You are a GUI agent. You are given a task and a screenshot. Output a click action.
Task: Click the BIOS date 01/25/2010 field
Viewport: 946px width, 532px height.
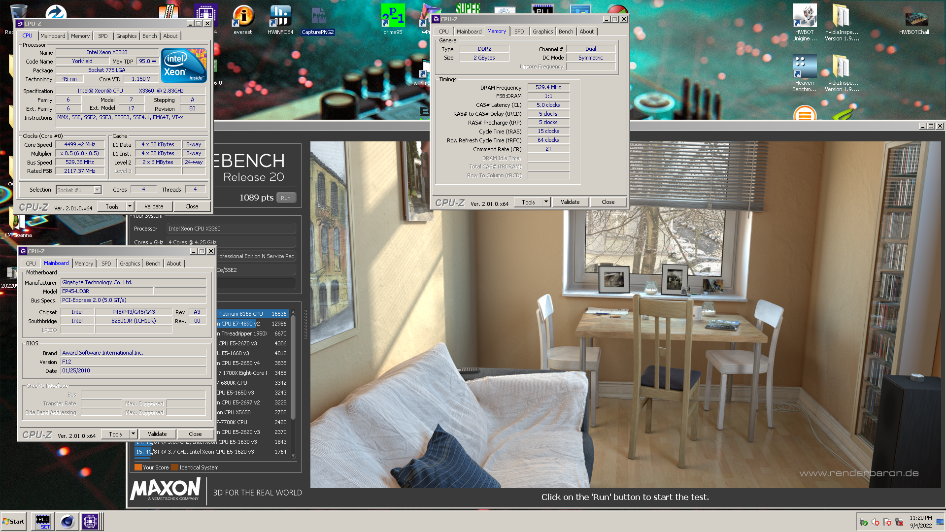pyautogui.click(x=133, y=370)
